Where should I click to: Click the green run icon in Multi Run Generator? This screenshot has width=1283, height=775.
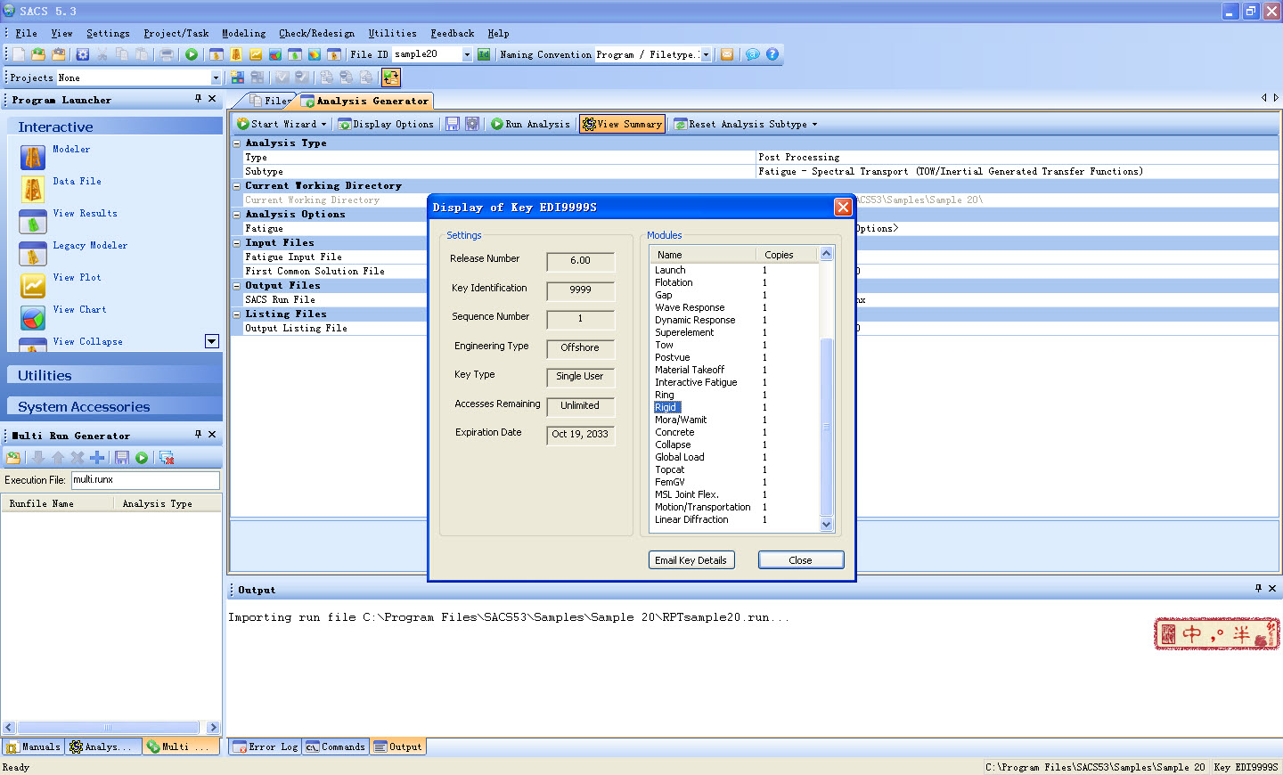click(x=142, y=458)
